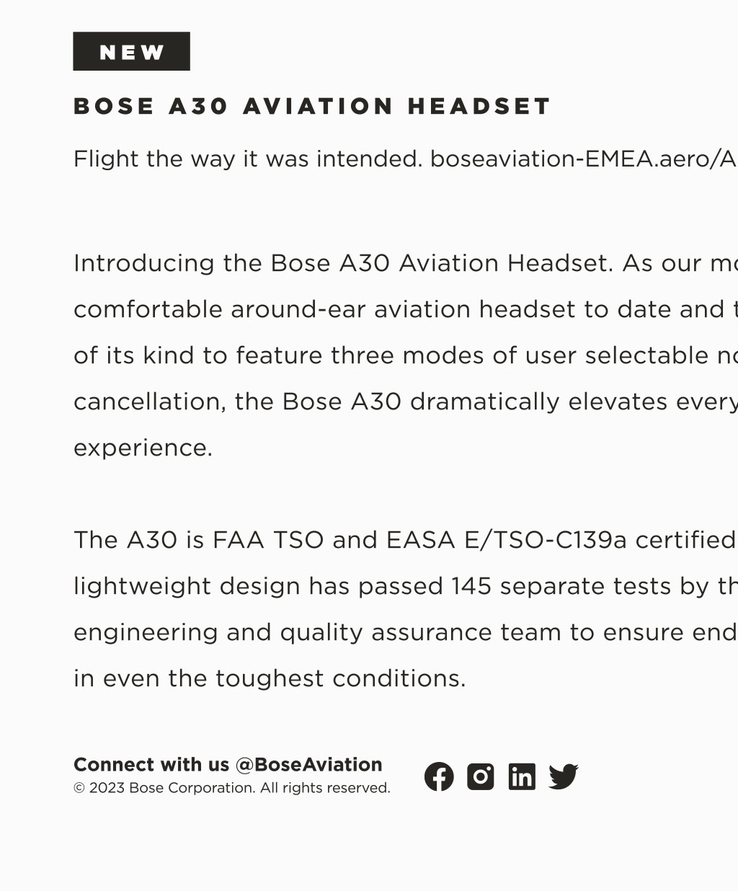Screen dimensions: 738x891
Task: Open the LinkedIn social icon
Action: pos(522,776)
